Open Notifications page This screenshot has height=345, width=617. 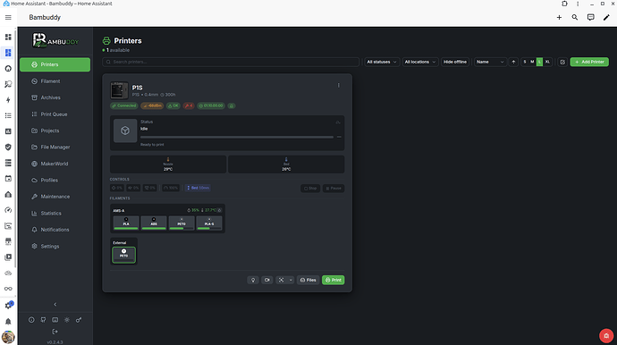point(55,230)
